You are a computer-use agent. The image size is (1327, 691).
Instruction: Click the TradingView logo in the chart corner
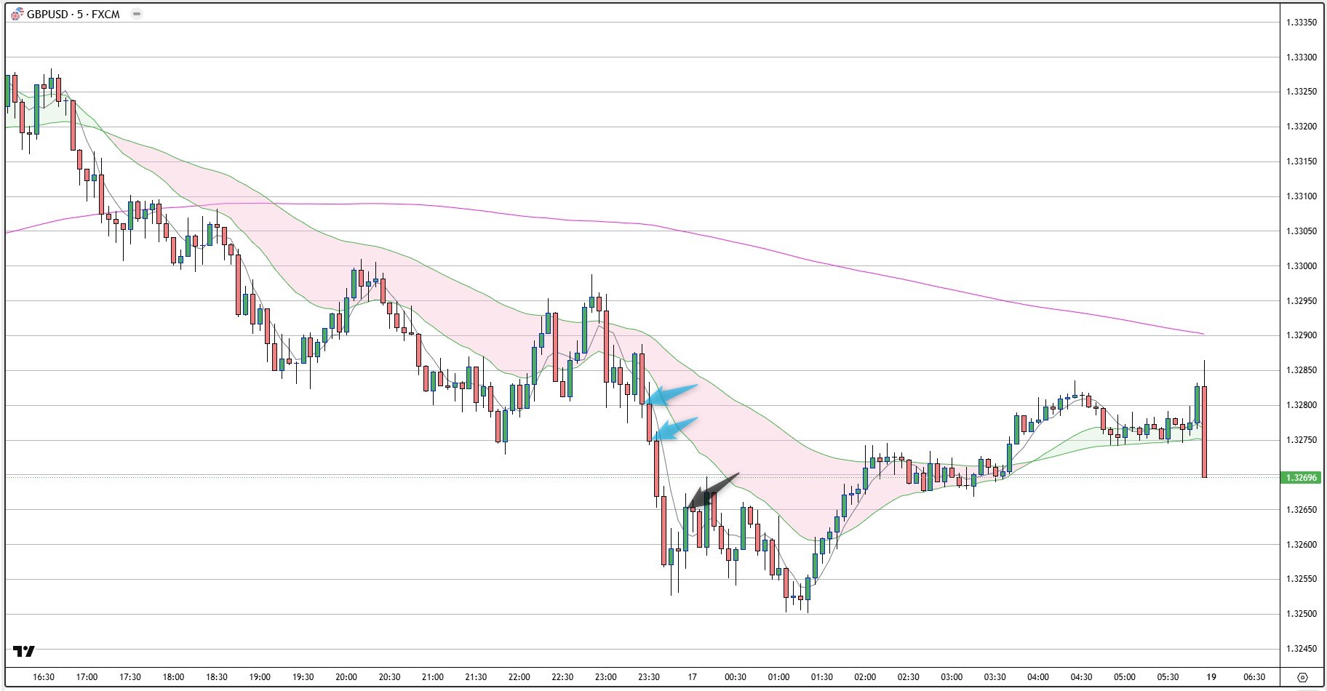[x=24, y=651]
